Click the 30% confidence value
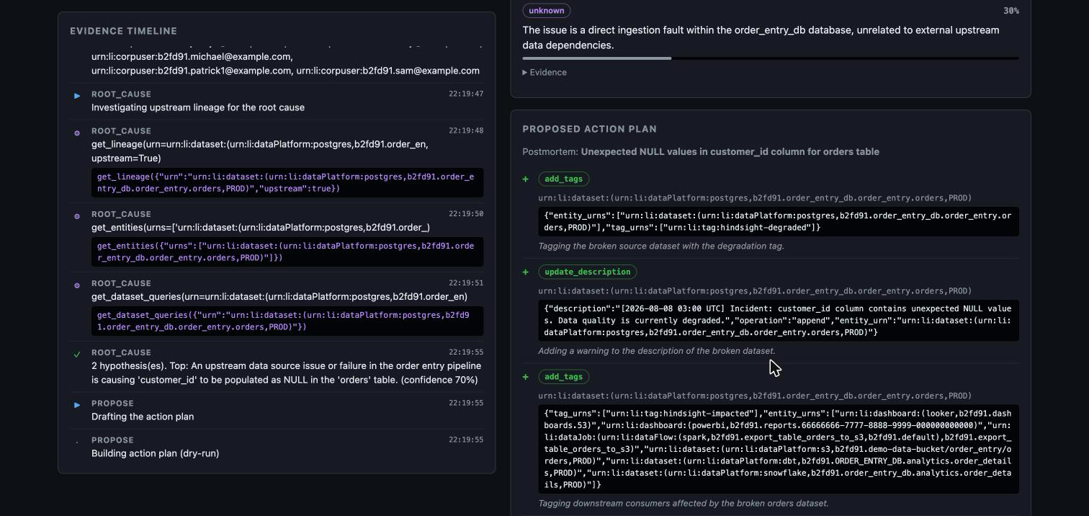This screenshot has height=516, width=1089. (x=1011, y=11)
